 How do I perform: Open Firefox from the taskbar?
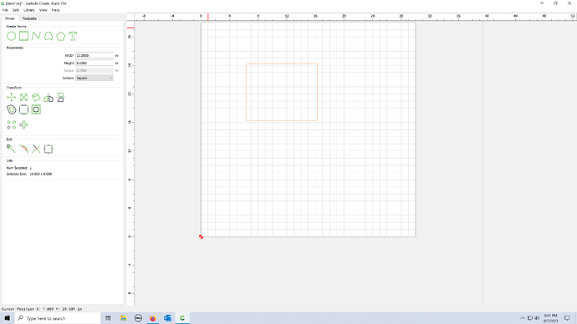[153, 318]
